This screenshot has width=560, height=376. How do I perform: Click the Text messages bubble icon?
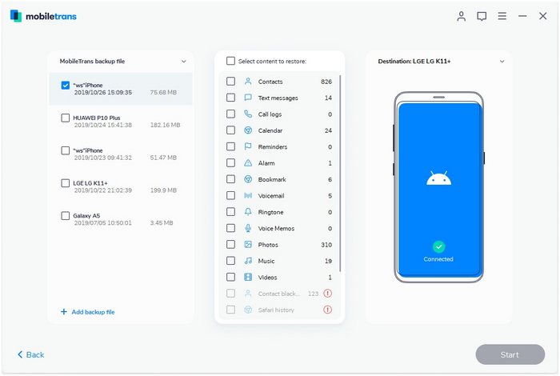[x=248, y=98]
